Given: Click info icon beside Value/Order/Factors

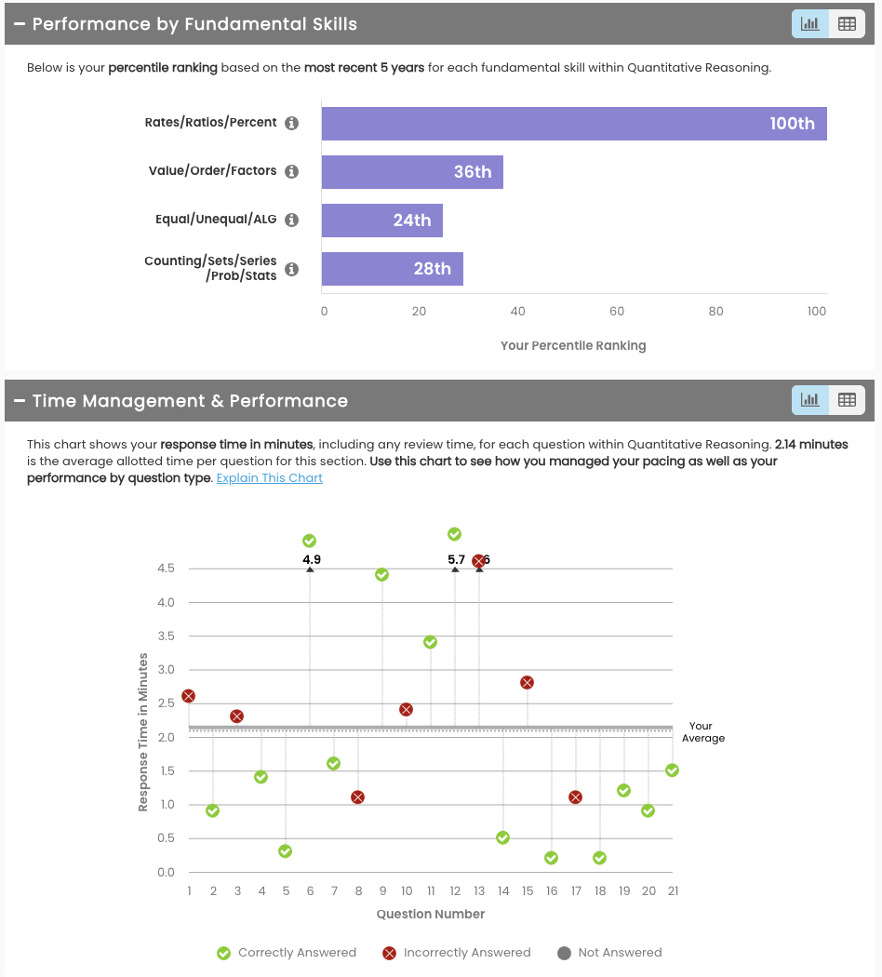Looking at the screenshot, I should point(291,172).
